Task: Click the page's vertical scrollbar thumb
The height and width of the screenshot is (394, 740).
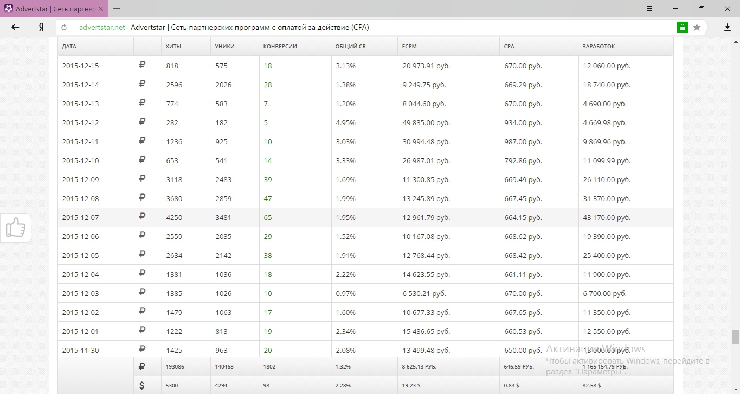Action: [x=736, y=337]
